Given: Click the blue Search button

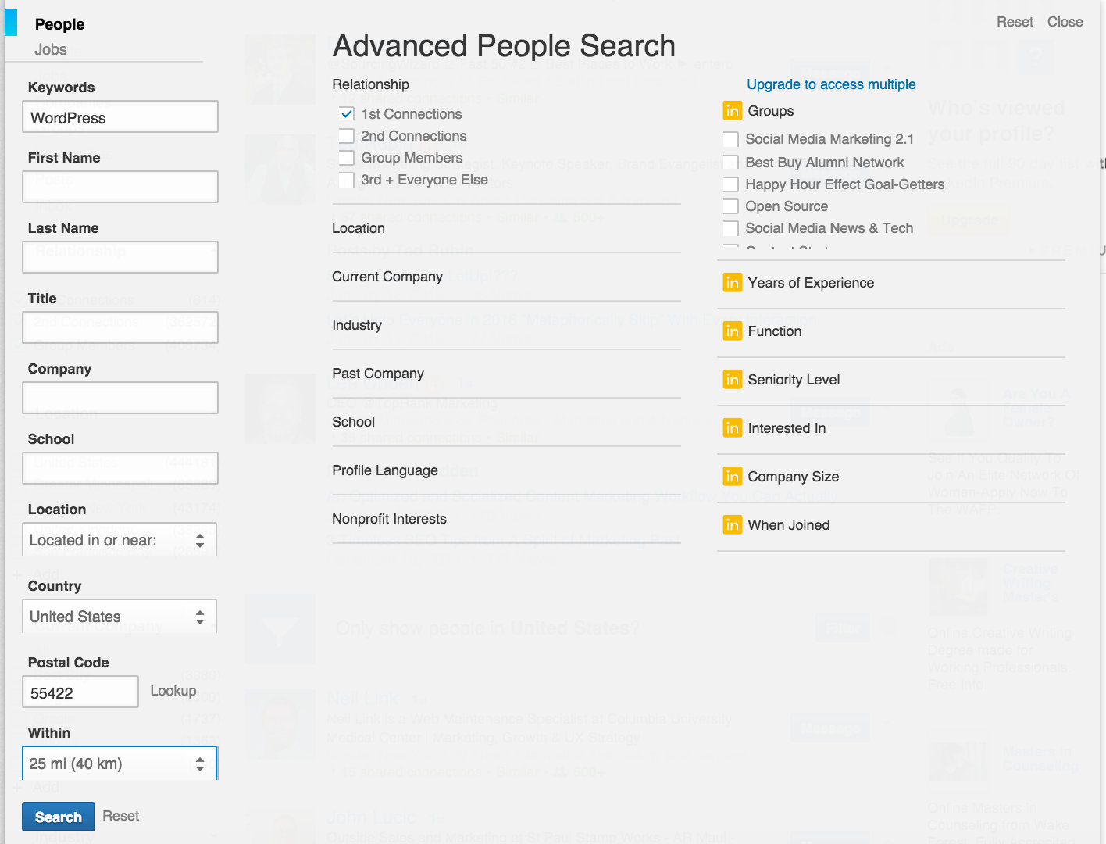Looking at the screenshot, I should click(x=58, y=816).
